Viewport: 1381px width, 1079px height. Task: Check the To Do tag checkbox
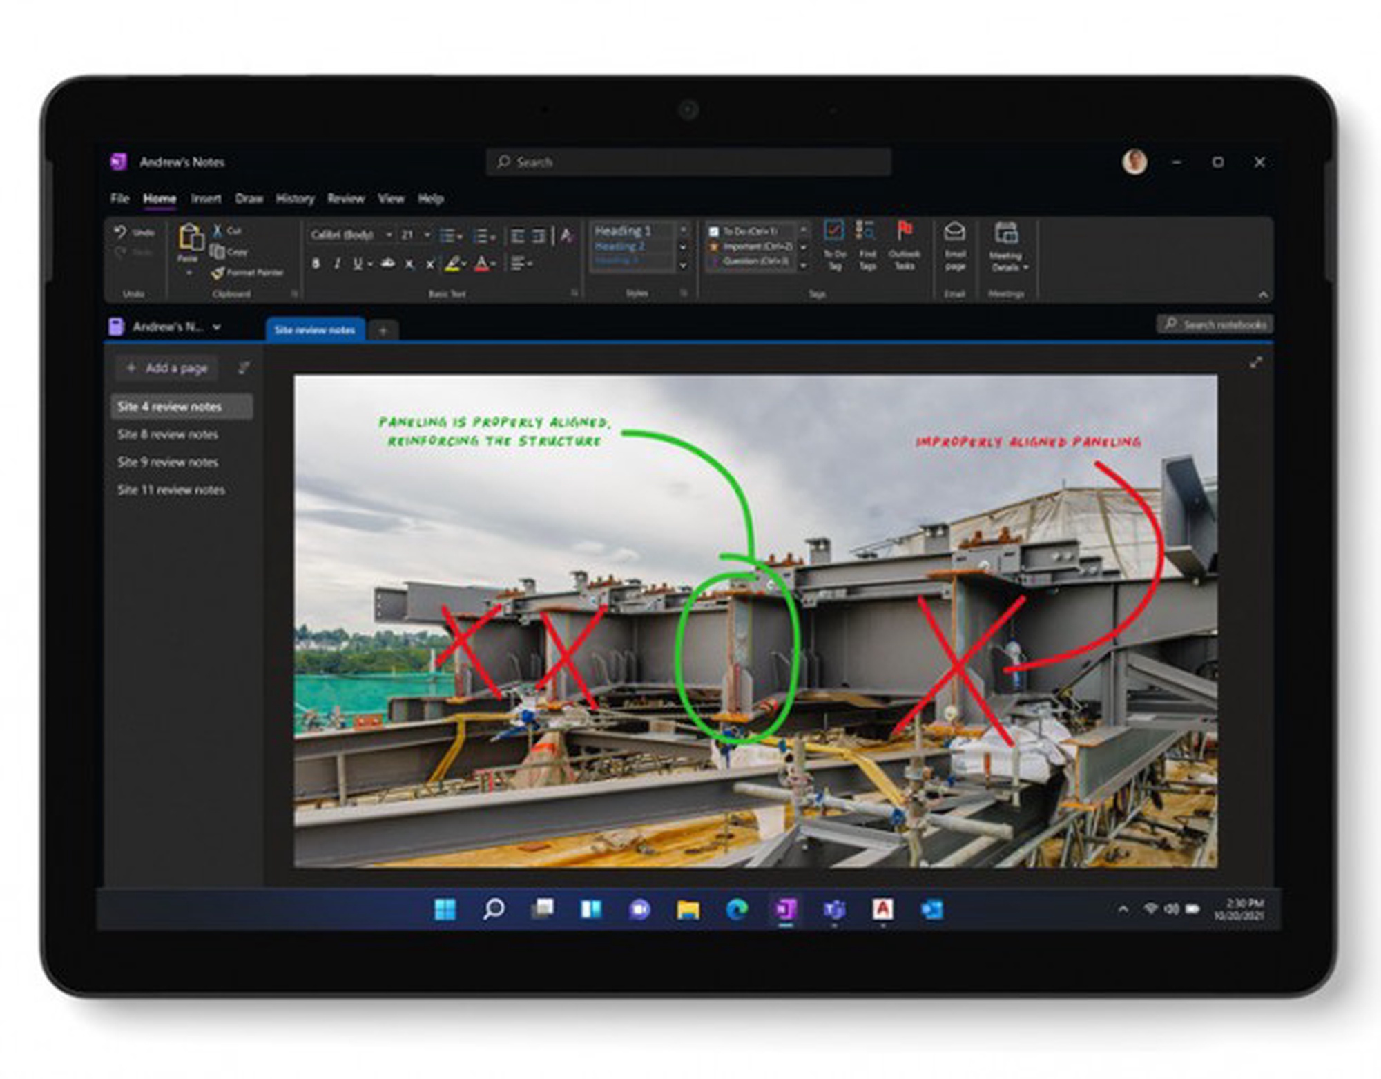(714, 231)
